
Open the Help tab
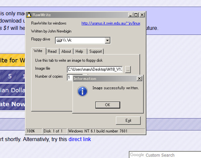(79, 51)
